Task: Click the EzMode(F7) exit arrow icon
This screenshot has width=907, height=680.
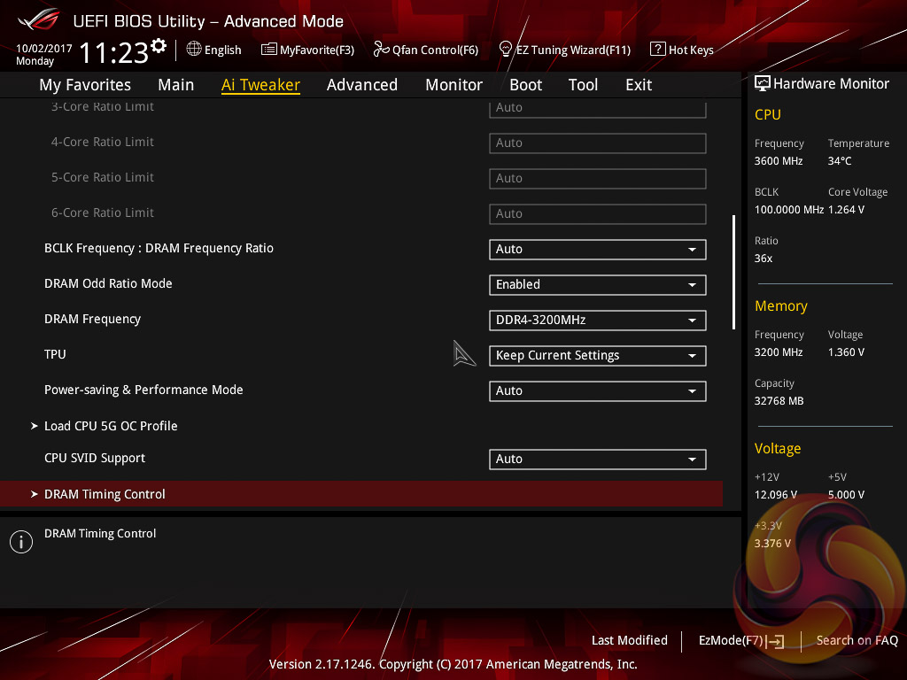Action: pos(776,641)
